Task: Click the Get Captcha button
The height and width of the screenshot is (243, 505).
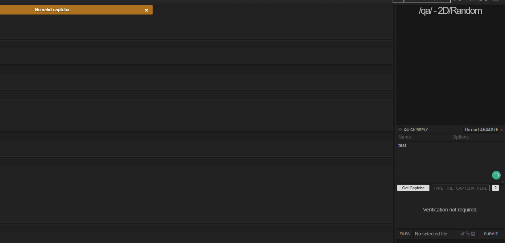Action: (x=413, y=188)
